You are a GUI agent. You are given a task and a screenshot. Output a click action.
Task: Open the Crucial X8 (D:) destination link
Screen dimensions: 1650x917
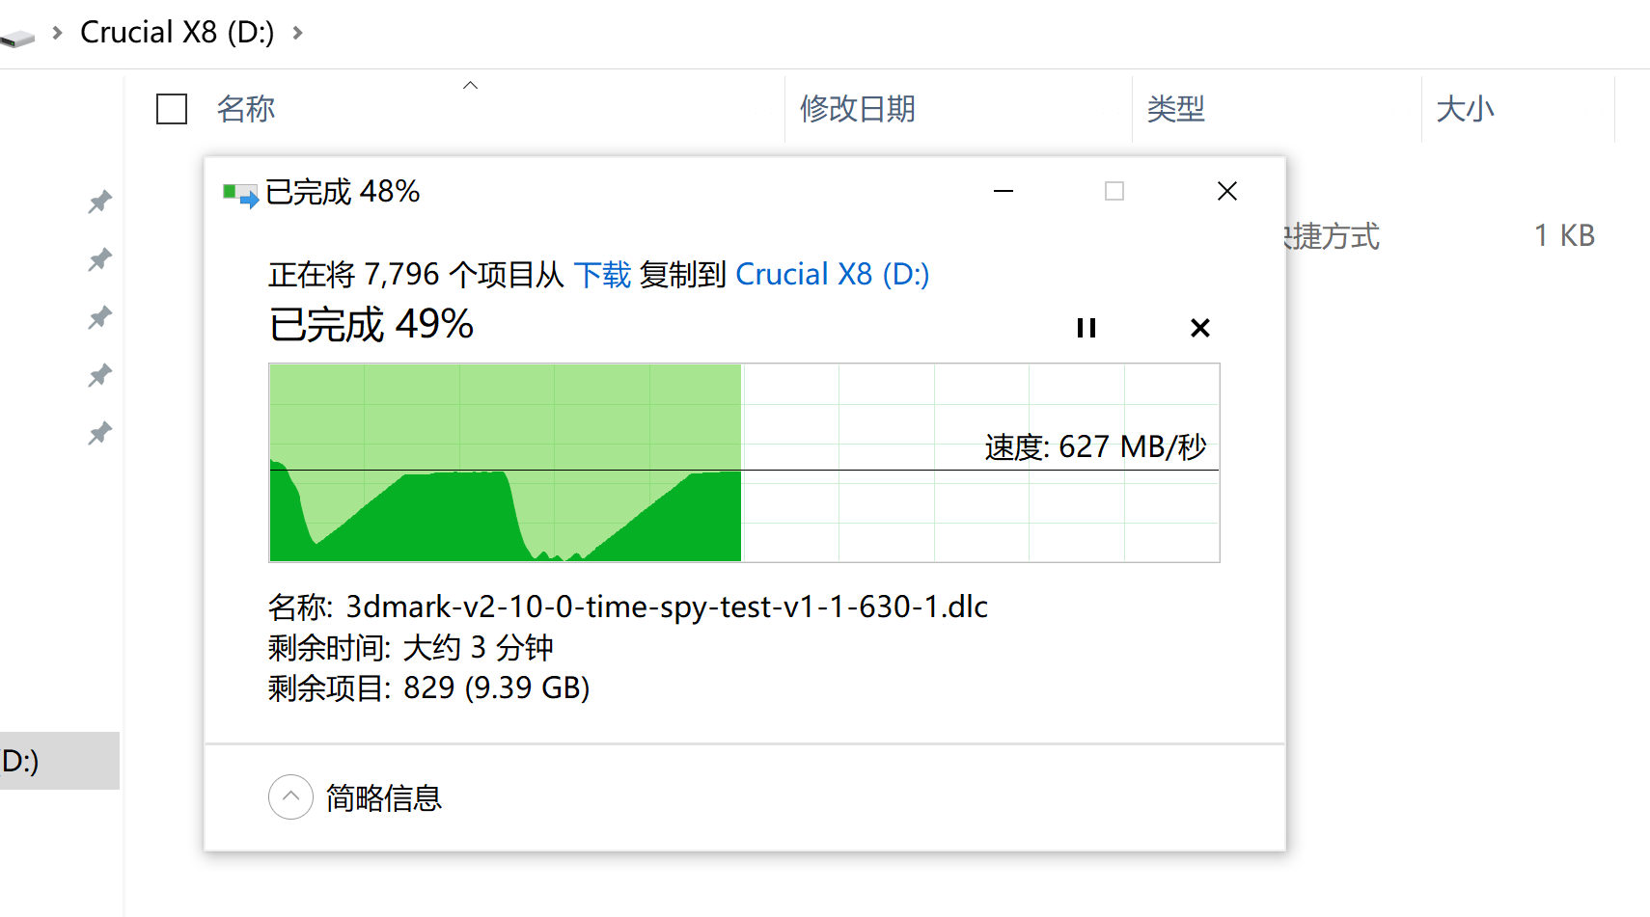coord(832,275)
